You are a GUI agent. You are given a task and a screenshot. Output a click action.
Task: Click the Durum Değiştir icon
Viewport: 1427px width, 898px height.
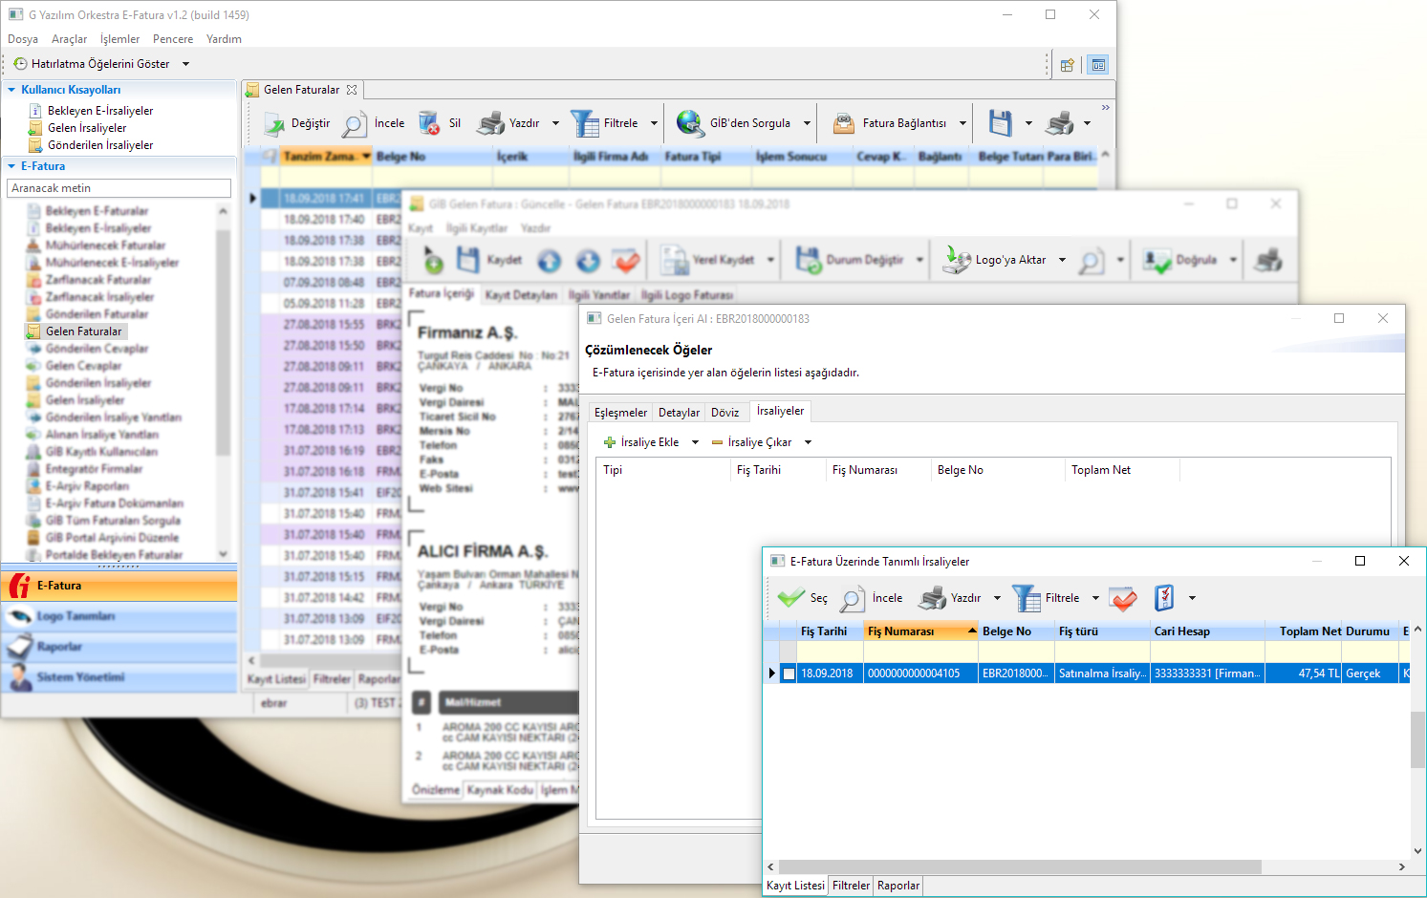click(809, 260)
